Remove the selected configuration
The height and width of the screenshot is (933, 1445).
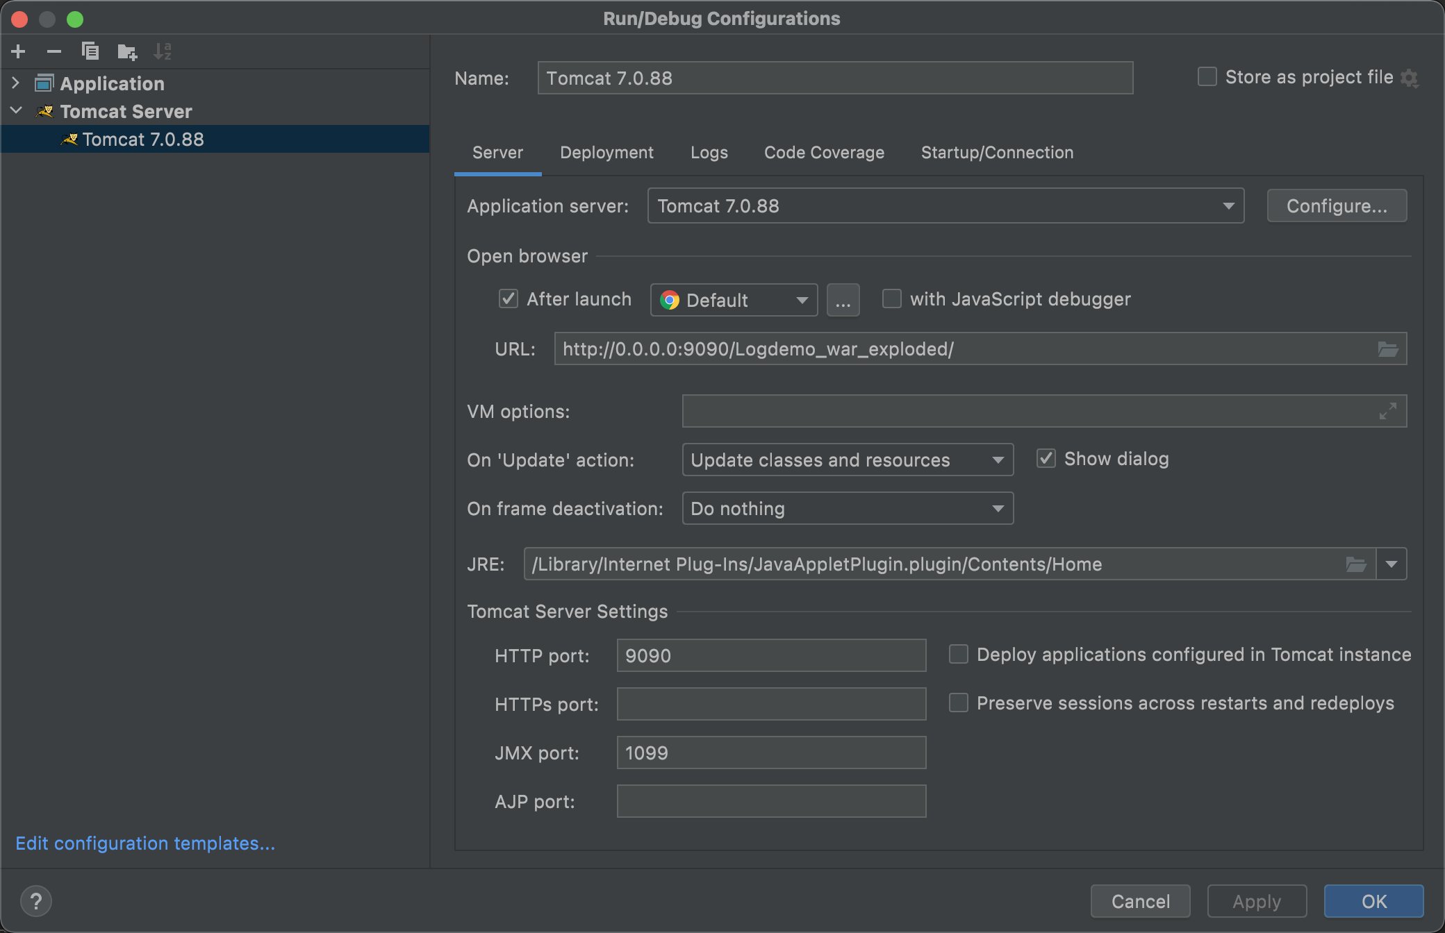(54, 51)
